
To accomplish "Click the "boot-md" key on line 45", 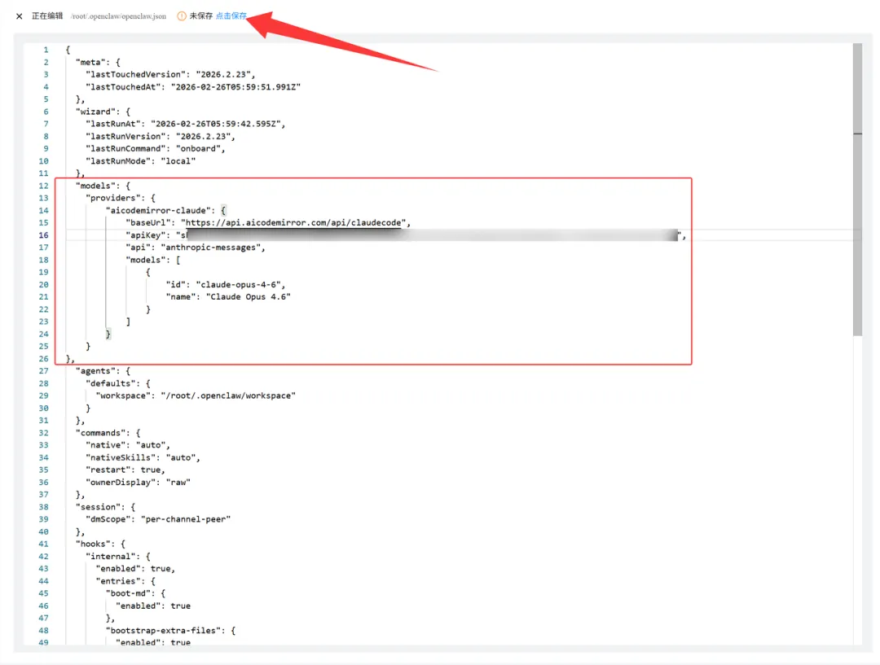I will tap(128, 593).
